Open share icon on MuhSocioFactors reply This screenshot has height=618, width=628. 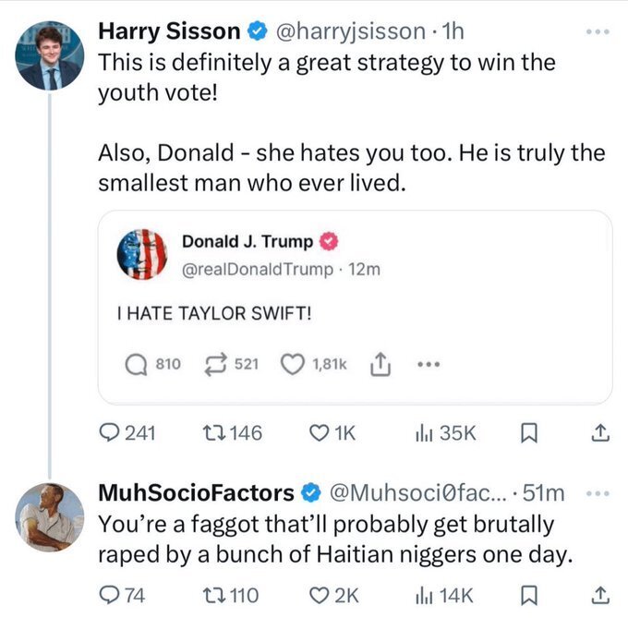click(x=598, y=595)
